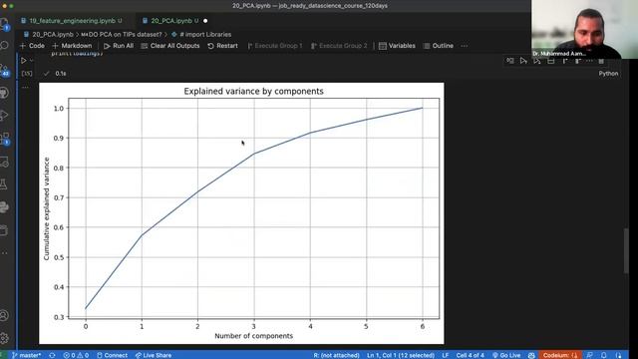This screenshot has height=359, width=638.
Task: Click 'Cell 4 of 4' status item
Action: 470,355
